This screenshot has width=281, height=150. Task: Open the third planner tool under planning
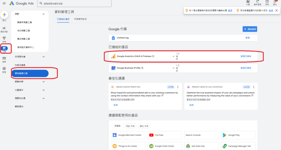point(24,39)
